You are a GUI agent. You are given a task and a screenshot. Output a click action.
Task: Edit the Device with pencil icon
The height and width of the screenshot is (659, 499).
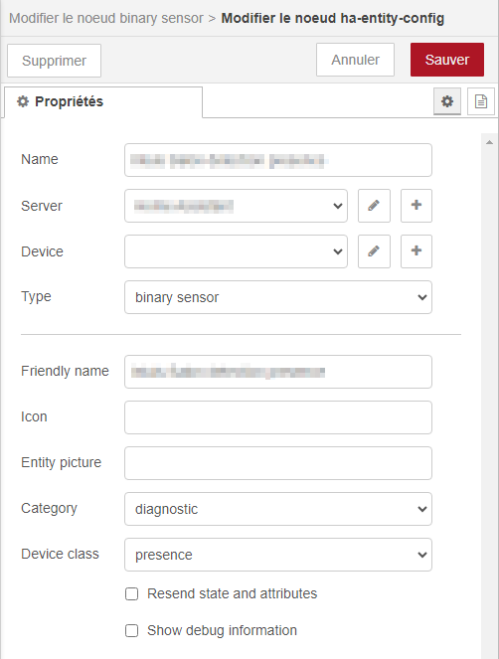coord(374,251)
